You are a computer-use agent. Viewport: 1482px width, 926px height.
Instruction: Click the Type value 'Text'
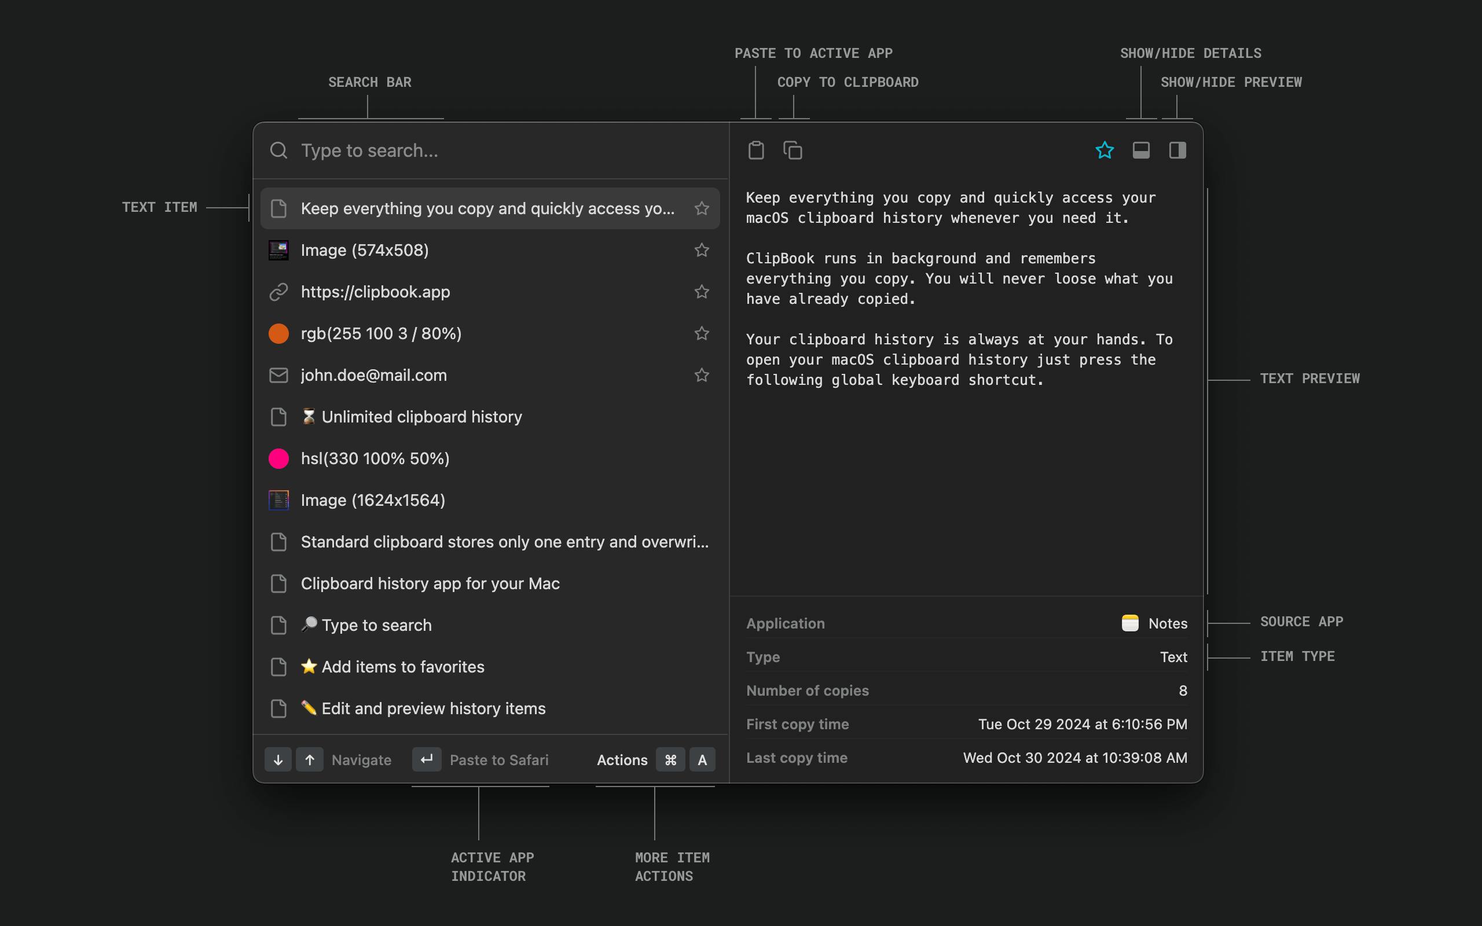[1173, 656]
